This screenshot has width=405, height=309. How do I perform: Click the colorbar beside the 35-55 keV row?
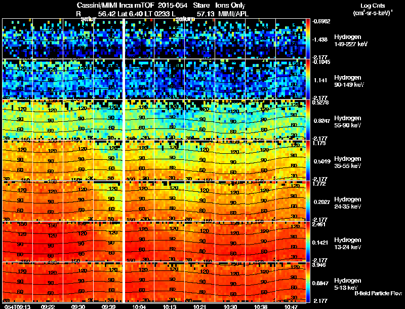(308, 160)
